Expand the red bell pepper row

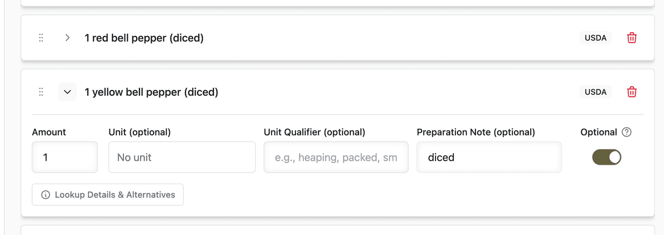click(68, 38)
